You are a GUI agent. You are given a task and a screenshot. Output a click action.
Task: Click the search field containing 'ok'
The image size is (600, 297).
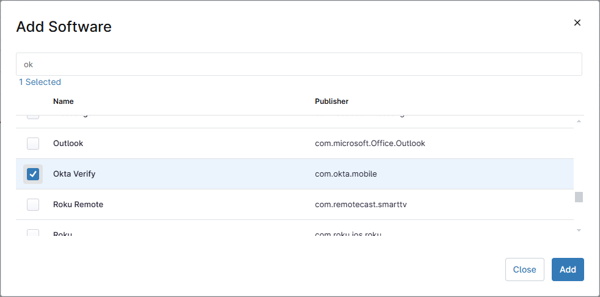pos(299,64)
